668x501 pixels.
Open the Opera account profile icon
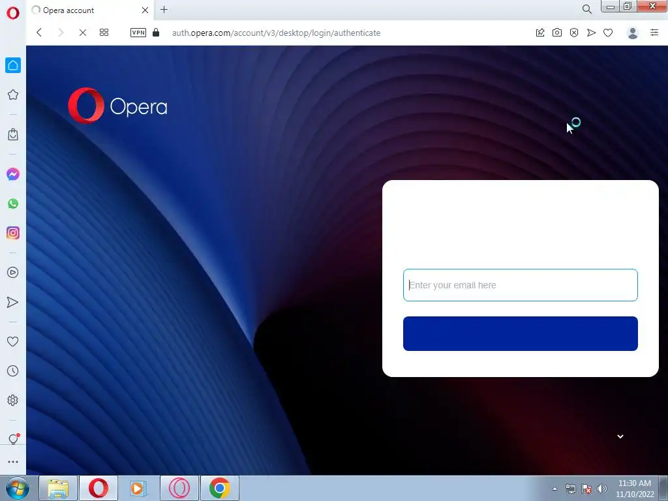(633, 33)
